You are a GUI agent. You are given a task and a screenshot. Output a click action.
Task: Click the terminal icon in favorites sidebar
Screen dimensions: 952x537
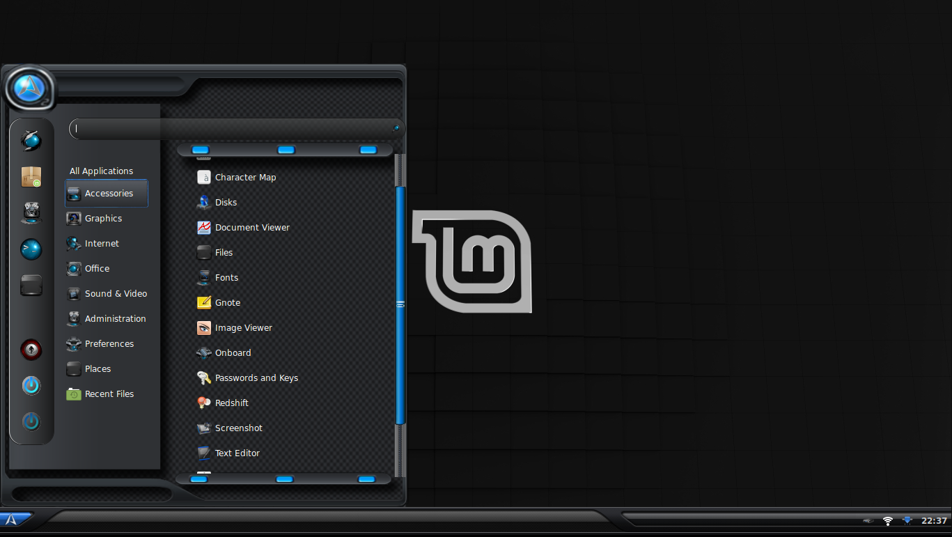point(31,249)
